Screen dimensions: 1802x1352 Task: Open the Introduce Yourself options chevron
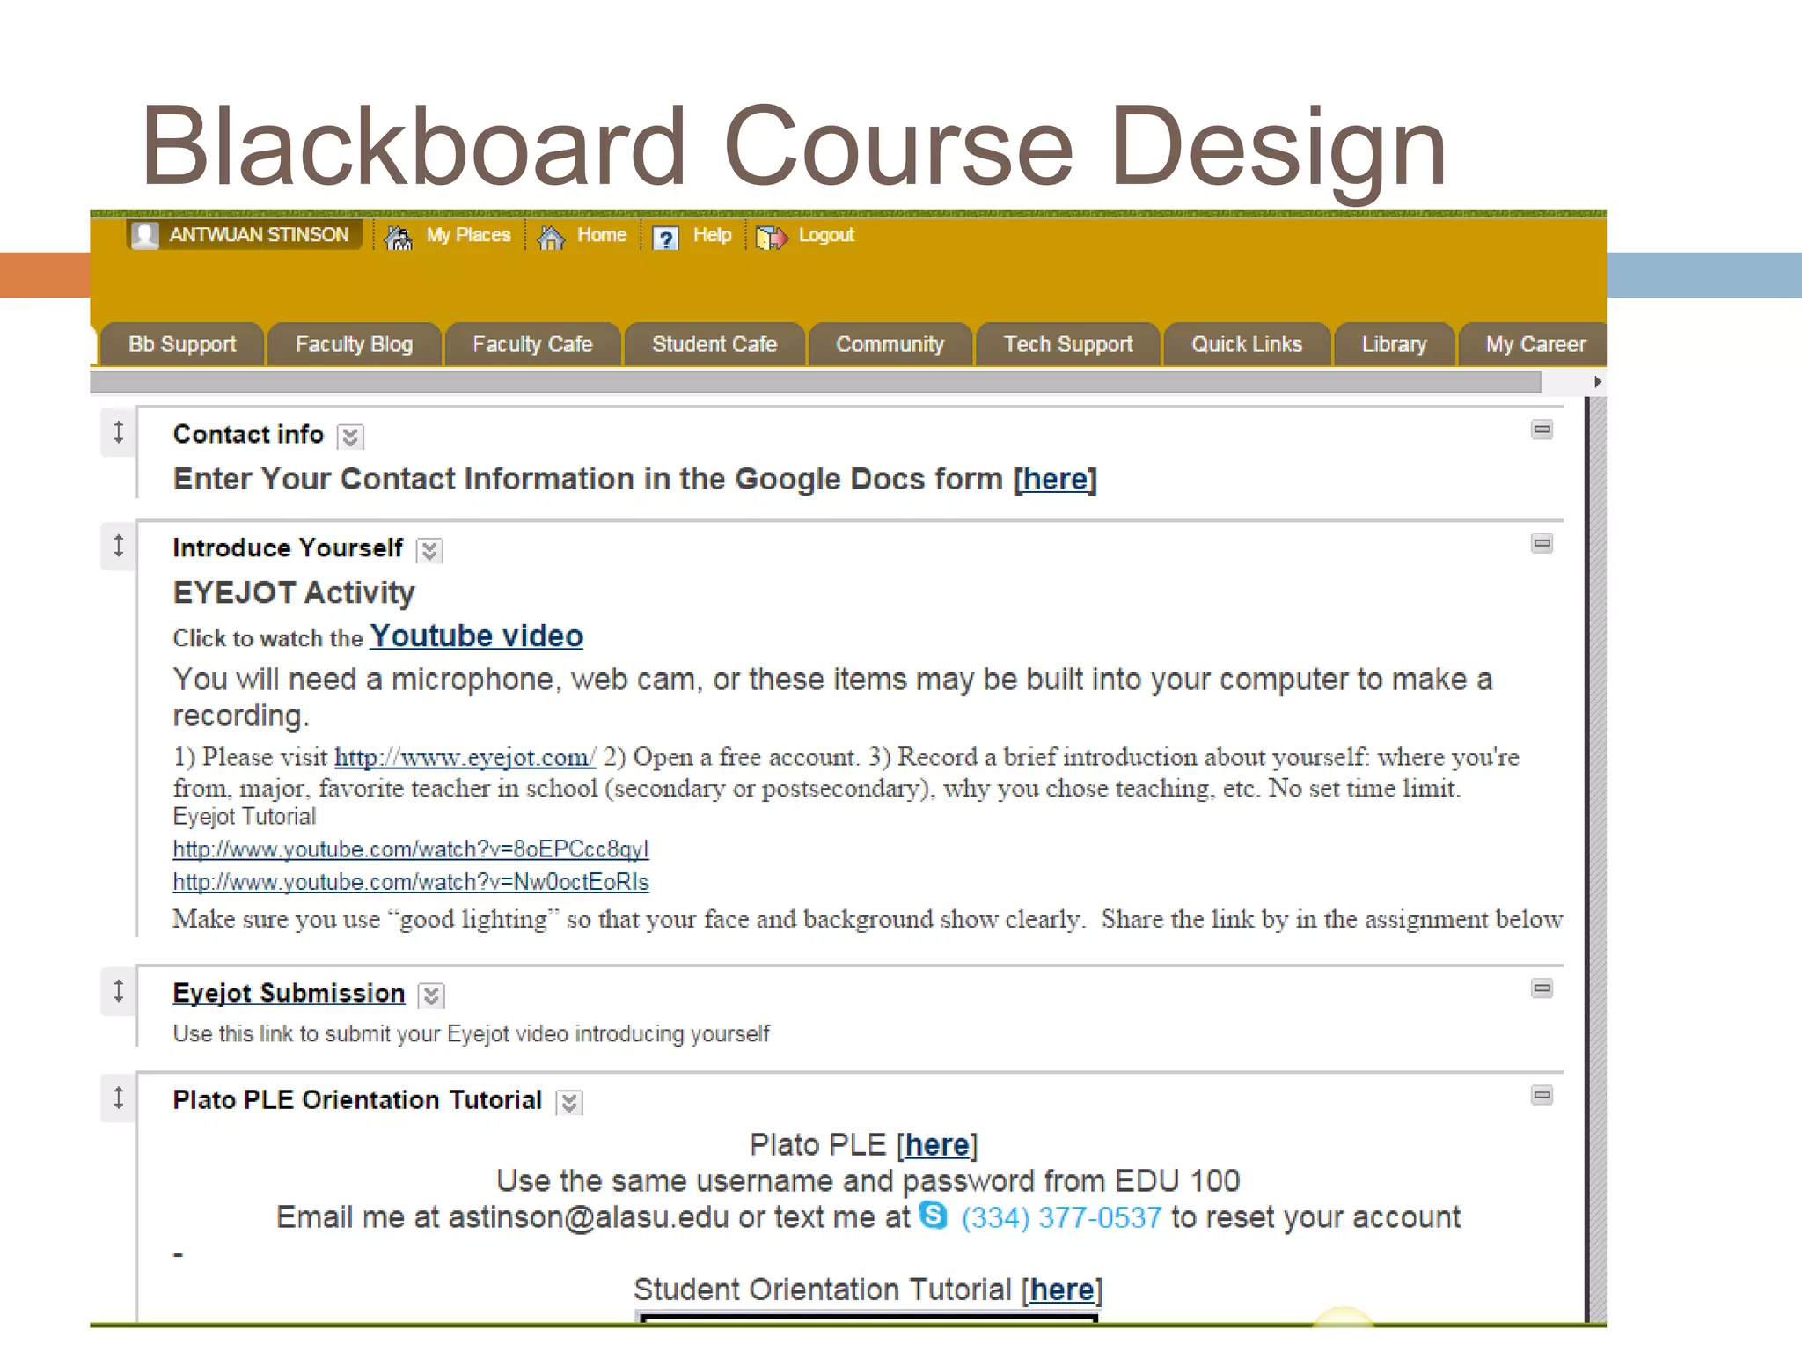point(429,551)
